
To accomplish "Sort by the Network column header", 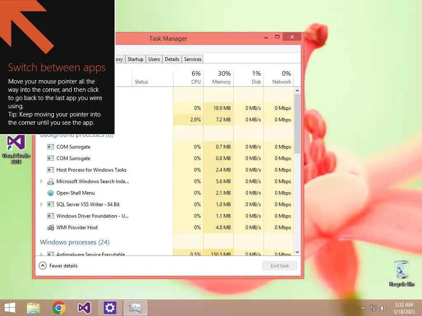I will (279, 78).
